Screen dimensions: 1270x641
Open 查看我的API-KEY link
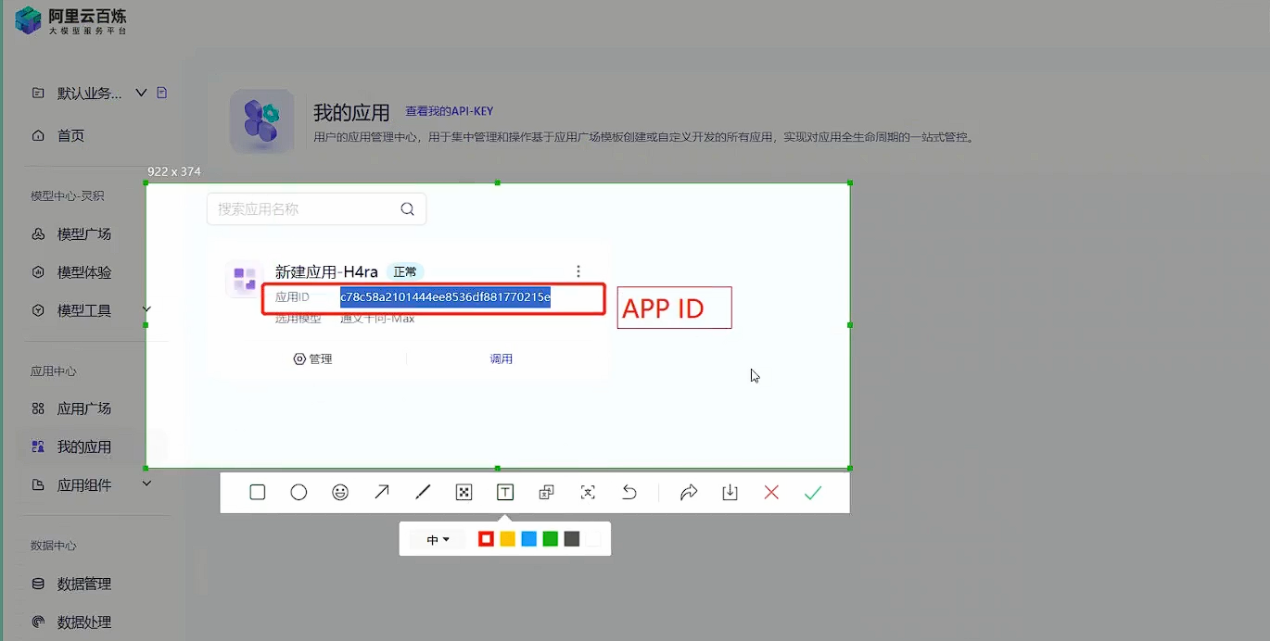tap(450, 111)
